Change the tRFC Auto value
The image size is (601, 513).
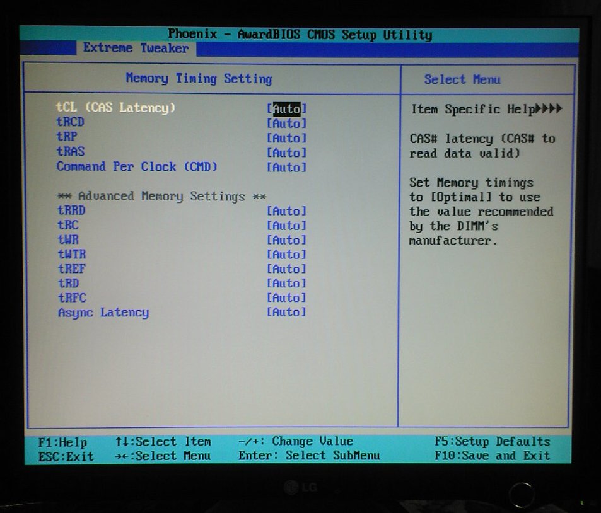pos(287,297)
